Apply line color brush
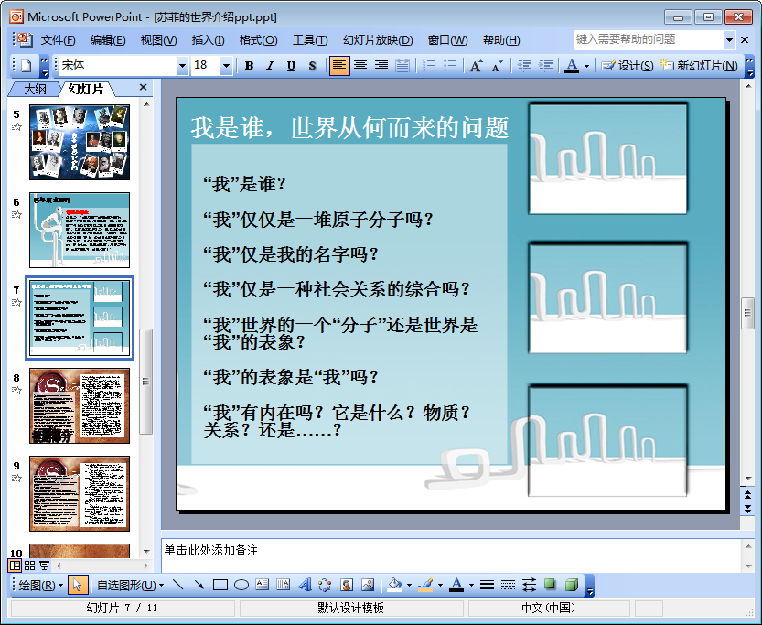Viewport: 762px width, 625px height. click(x=425, y=585)
